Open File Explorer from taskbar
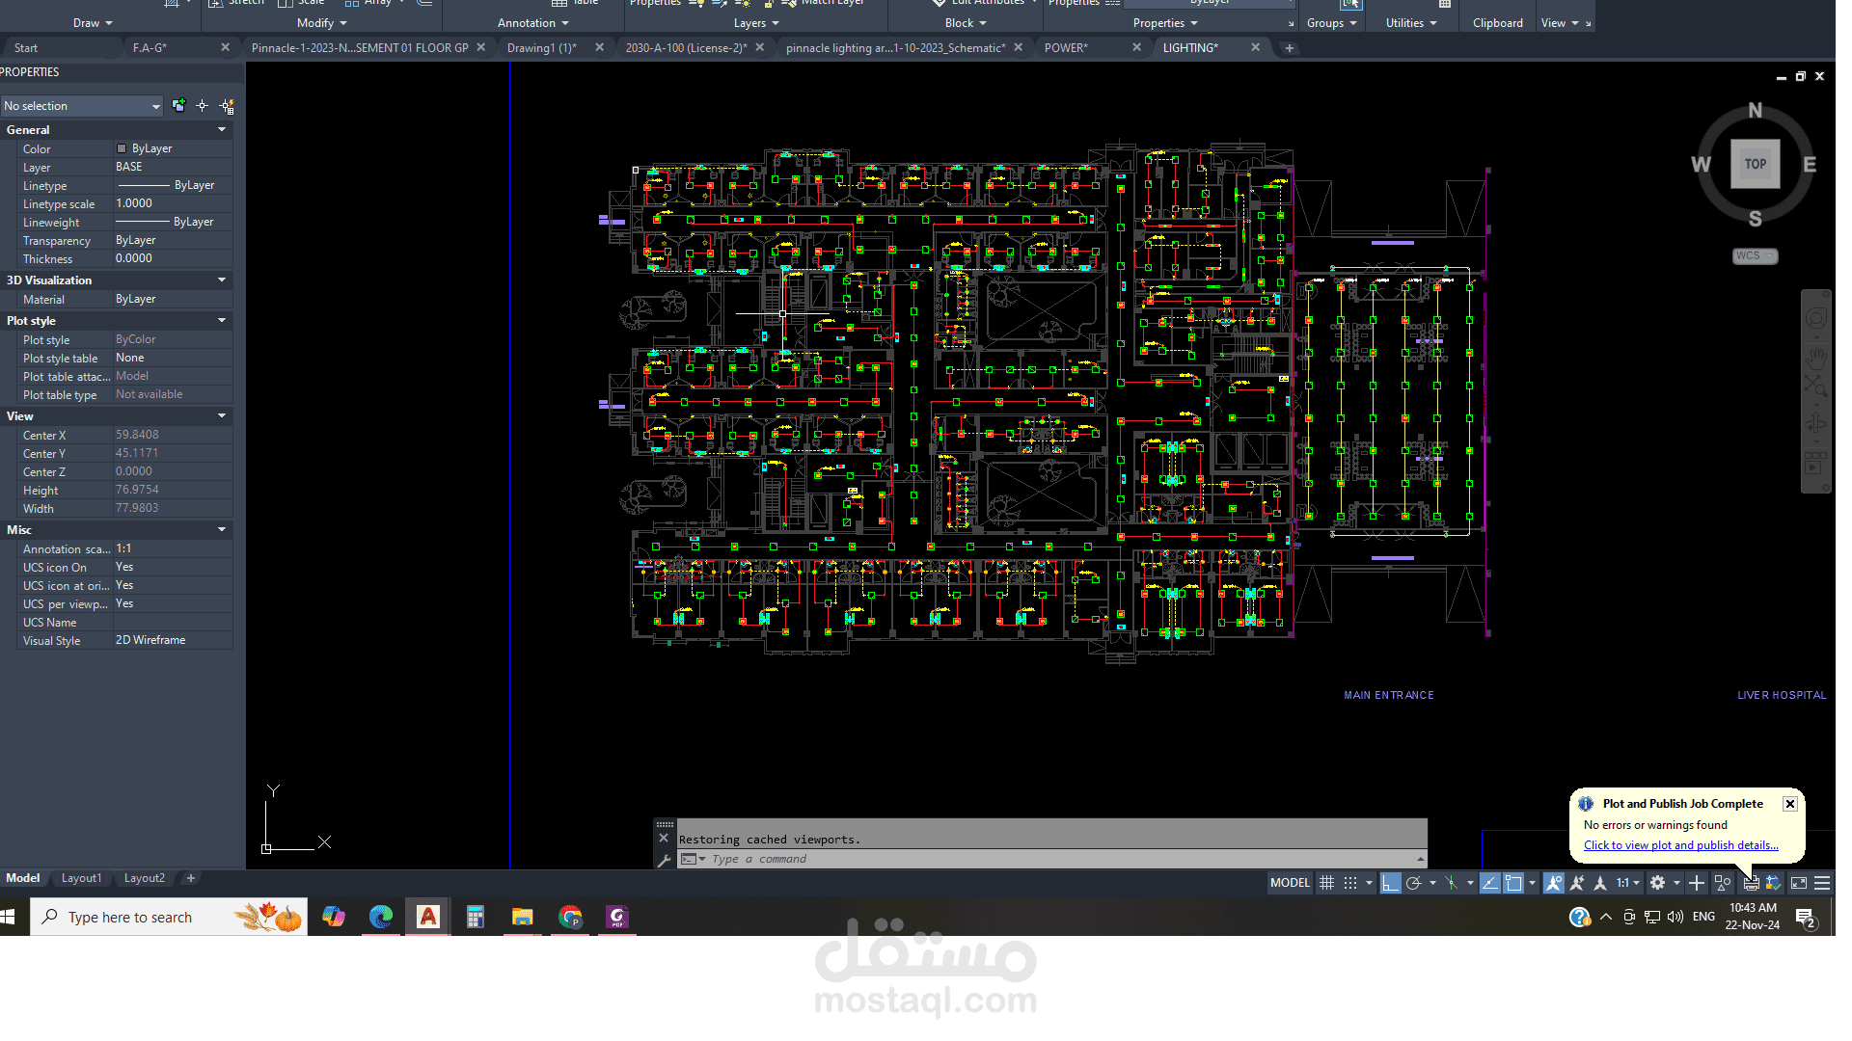The image size is (1852, 1041). coord(522,917)
